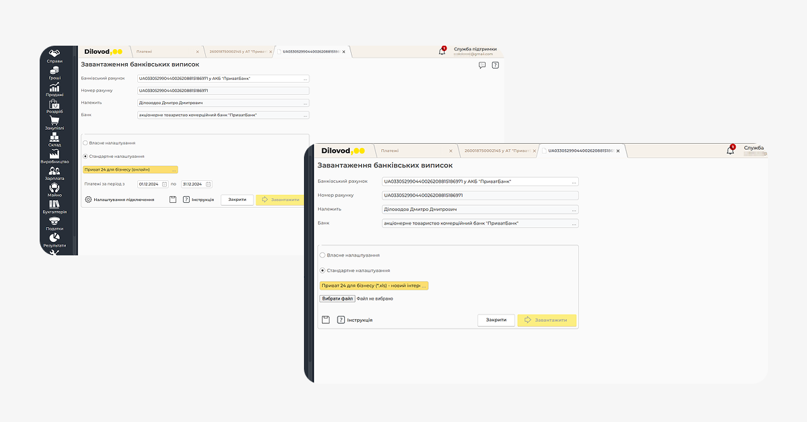Screen dimensions: 807x422
Task: Expand Банківський рахунок selector in the front window
Action: [x=574, y=181]
